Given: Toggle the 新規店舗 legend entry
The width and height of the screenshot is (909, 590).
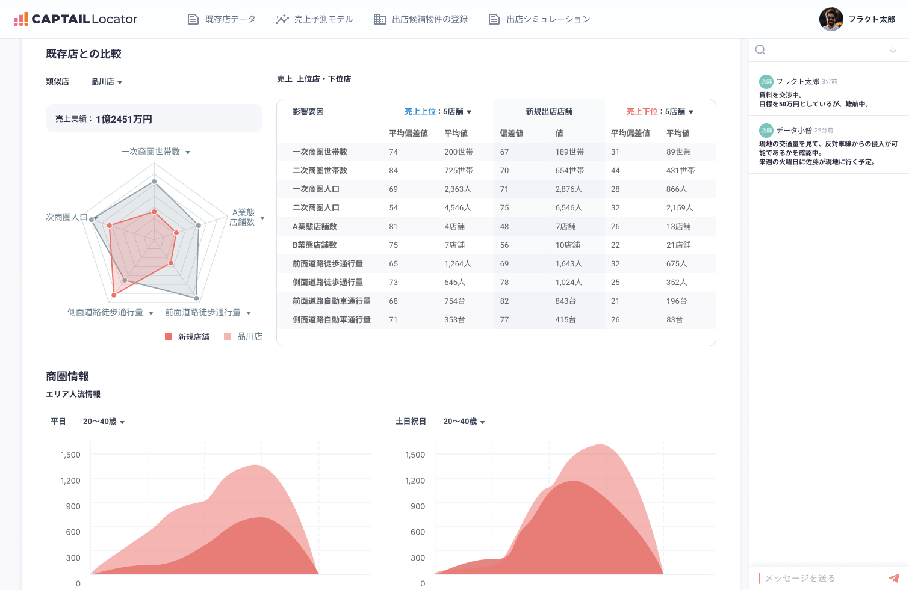Looking at the screenshot, I should (187, 336).
